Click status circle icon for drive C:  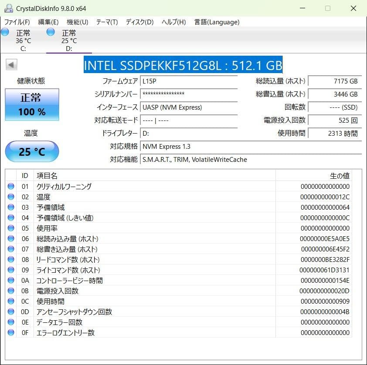click(x=5, y=32)
